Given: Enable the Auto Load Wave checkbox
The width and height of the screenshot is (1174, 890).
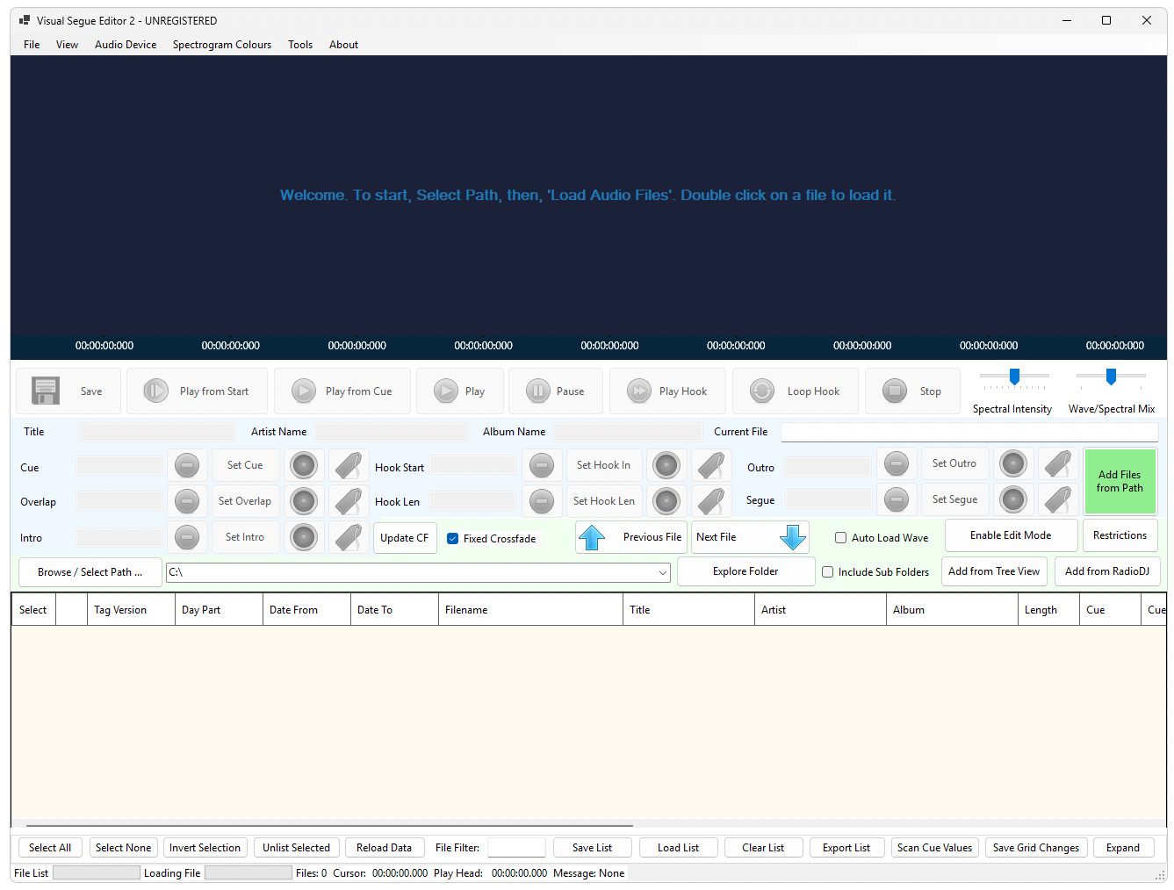Looking at the screenshot, I should (x=840, y=538).
